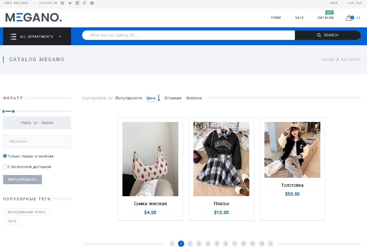Open the CATALOG menu with HOT badge
The width and height of the screenshot is (367, 247).
tap(325, 18)
